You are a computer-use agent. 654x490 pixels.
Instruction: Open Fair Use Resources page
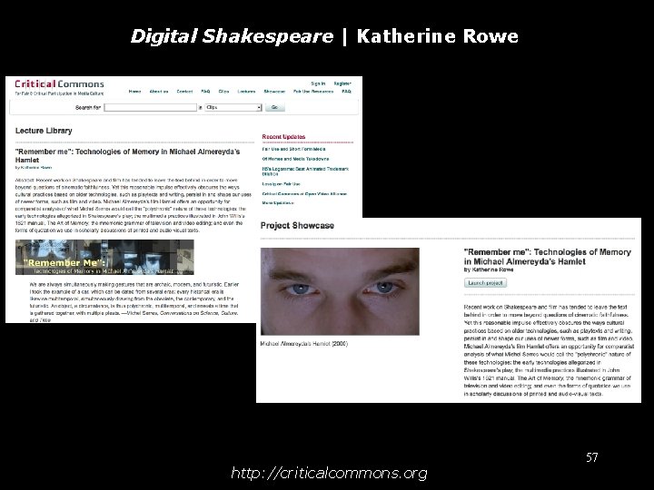313,92
